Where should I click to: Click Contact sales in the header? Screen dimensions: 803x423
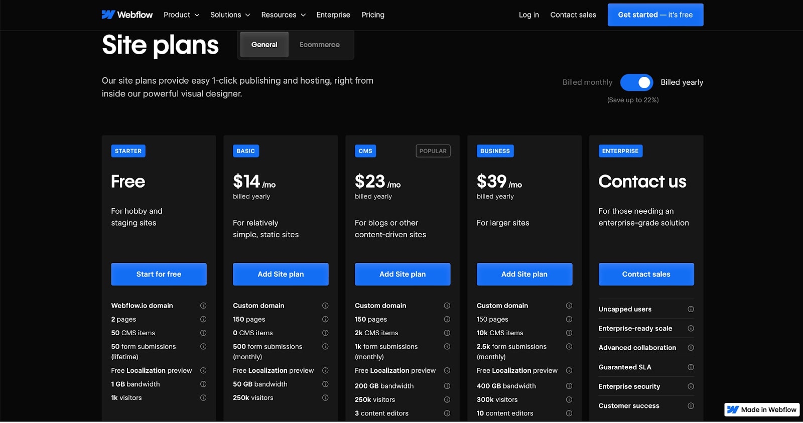pyautogui.click(x=573, y=15)
